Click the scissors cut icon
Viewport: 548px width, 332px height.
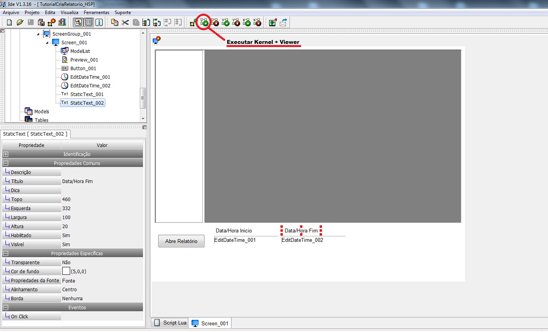coord(125,22)
